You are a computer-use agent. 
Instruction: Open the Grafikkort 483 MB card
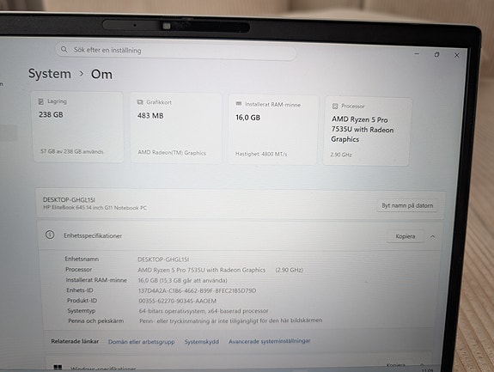click(176, 128)
